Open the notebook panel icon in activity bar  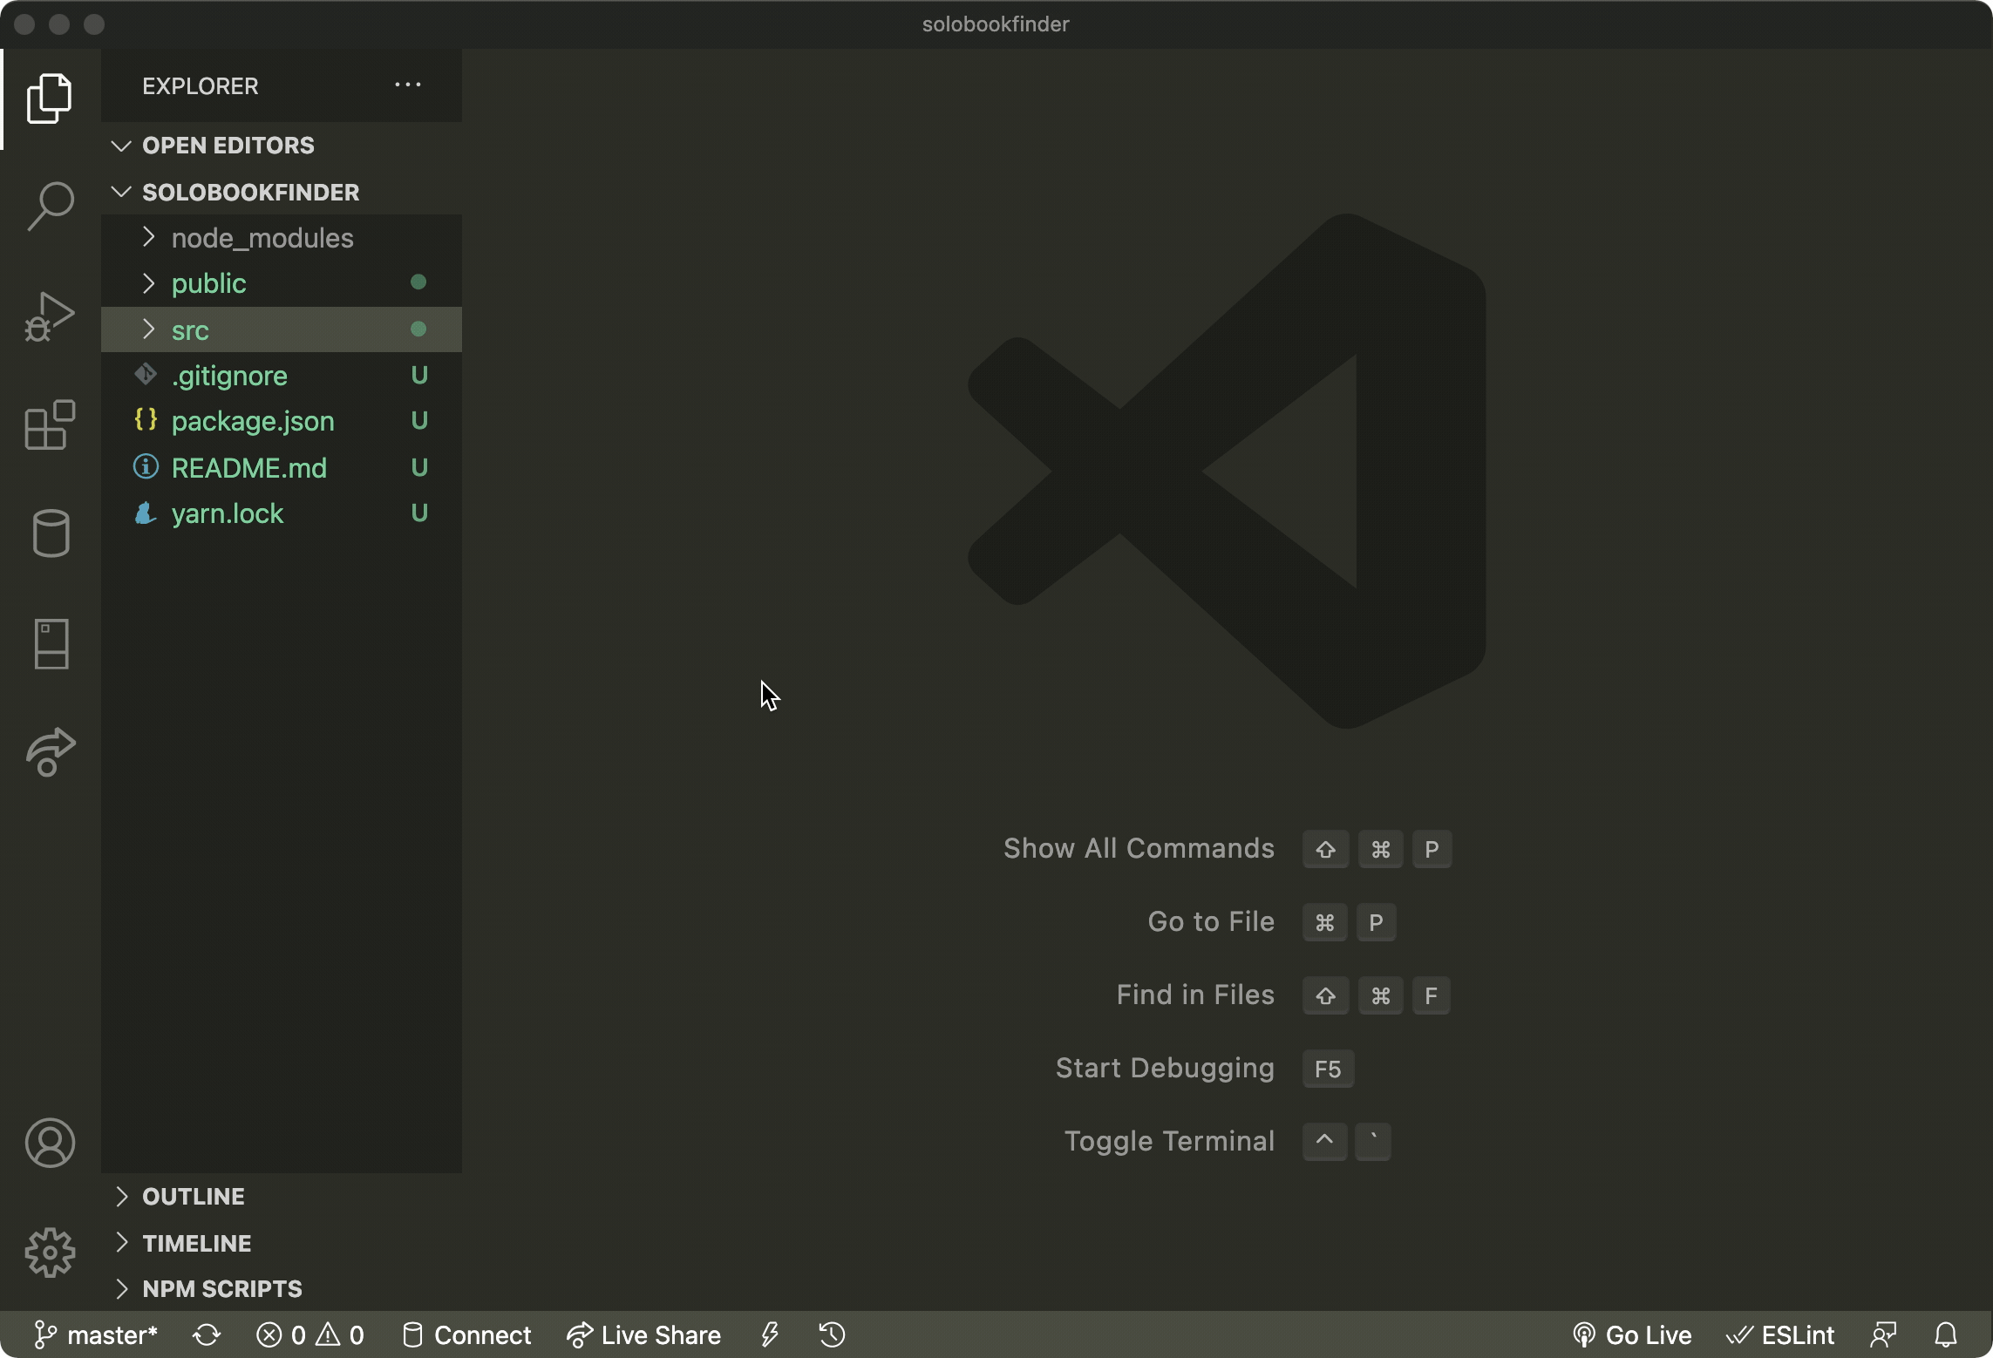tap(51, 644)
